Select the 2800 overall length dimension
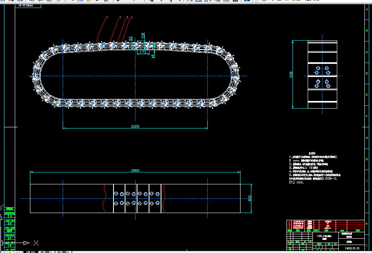 coord(135,170)
